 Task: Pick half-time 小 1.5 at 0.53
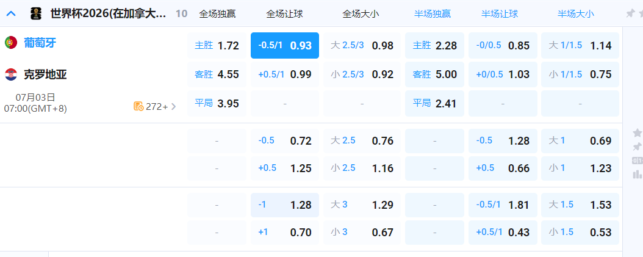pos(580,233)
